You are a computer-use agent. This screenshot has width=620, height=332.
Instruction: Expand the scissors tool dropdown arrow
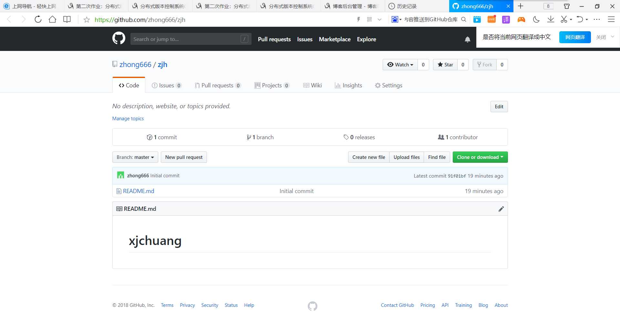571,20
